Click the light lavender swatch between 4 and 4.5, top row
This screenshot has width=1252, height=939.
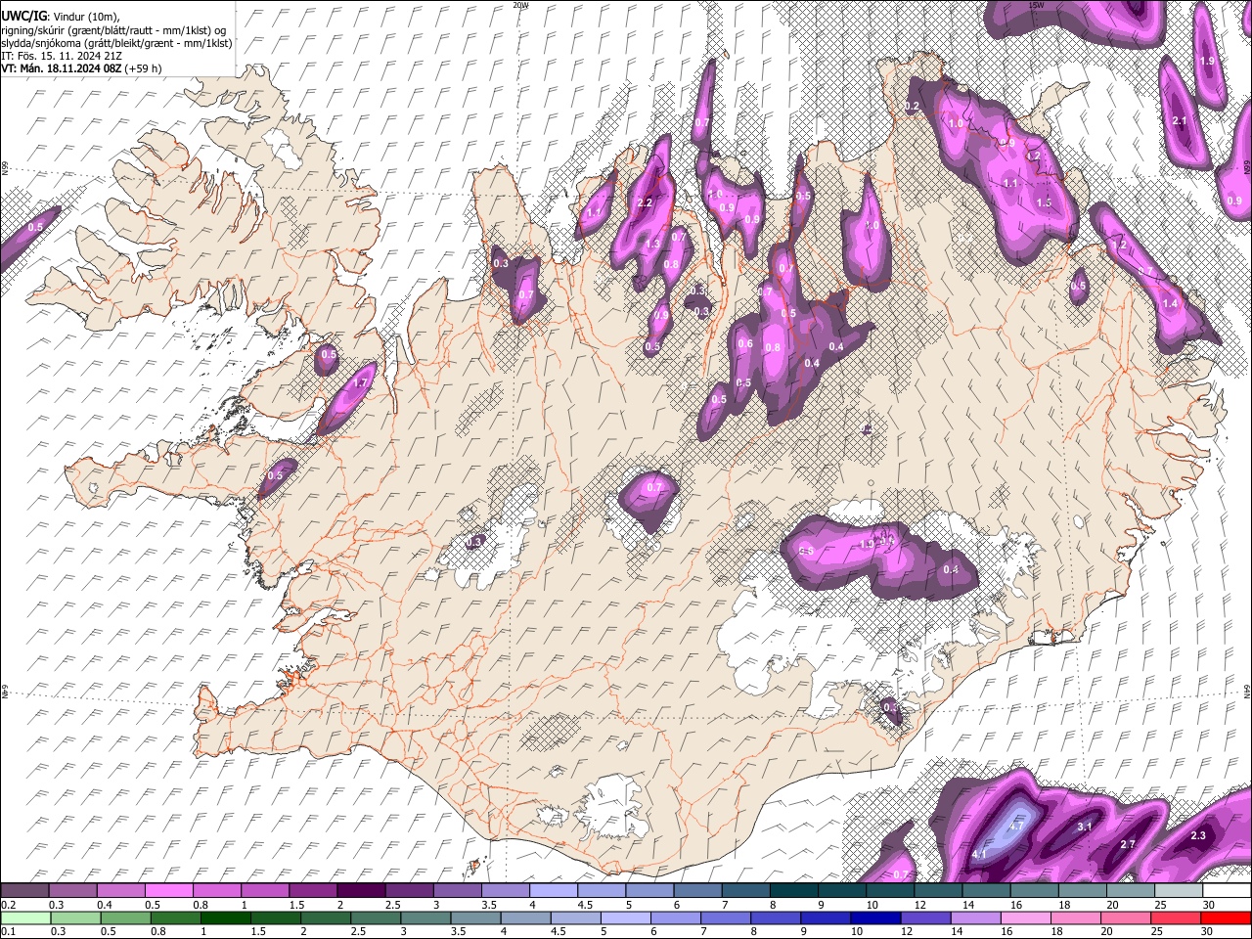[x=554, y=890]
